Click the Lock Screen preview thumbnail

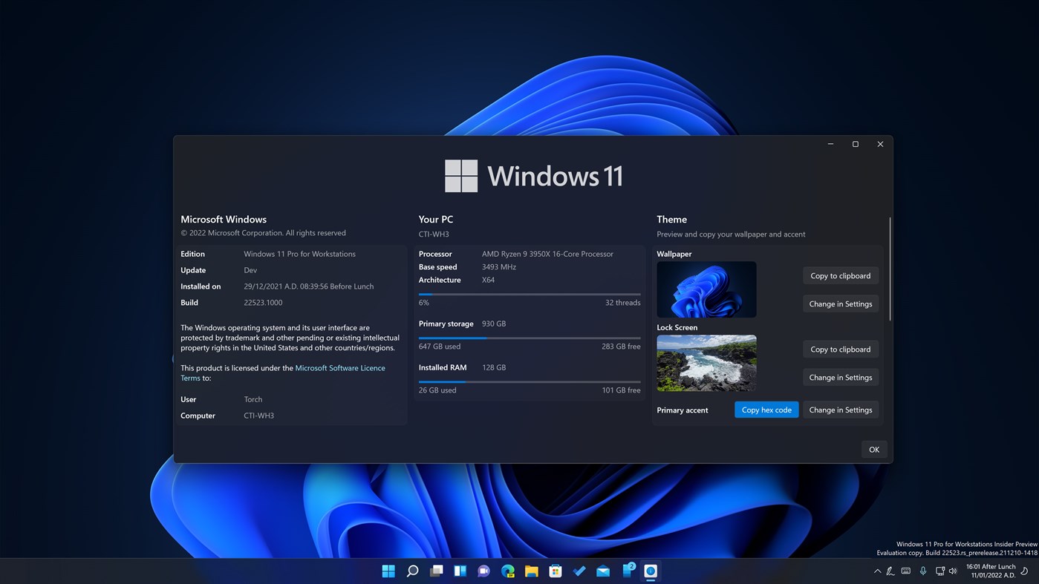tap(706, 363)
